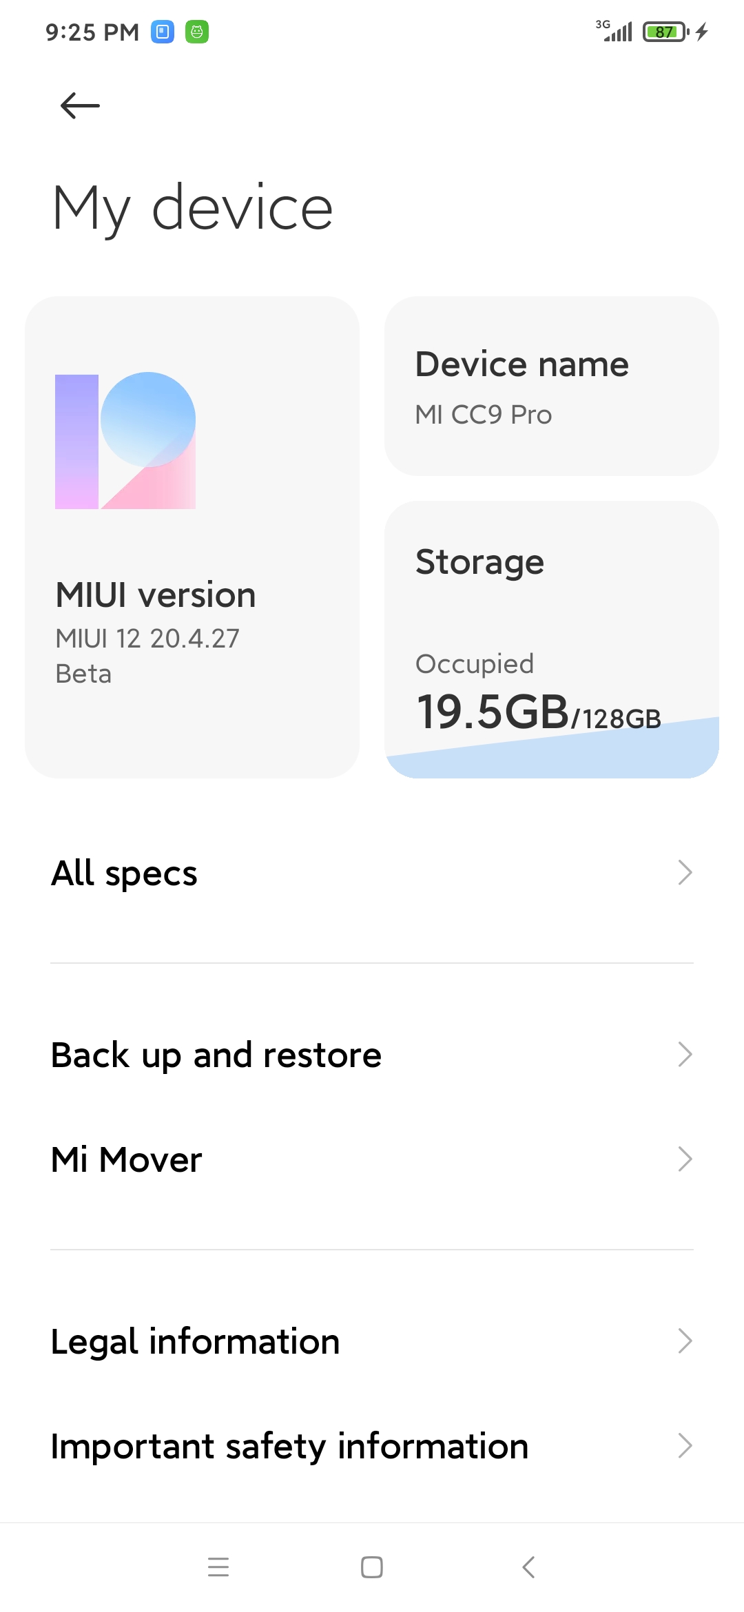The width and height of the screenshot is (744, 1612).
Task: Tap the blue notification icon in status bar
Action: (x=163, y=32)
